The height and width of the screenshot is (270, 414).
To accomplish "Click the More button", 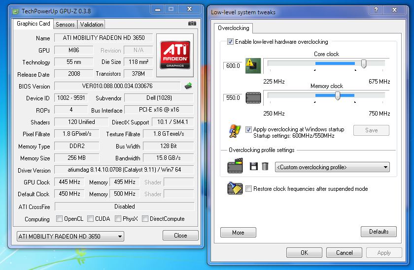I will pos(238,232).
